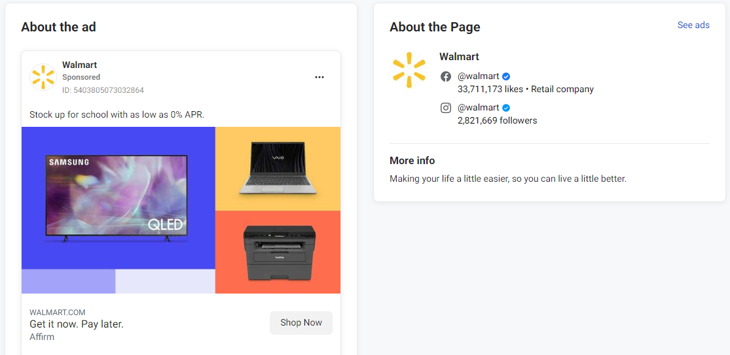Click the WALMART.COM domain text
This screenshot has height=355, width=730.
58,313
